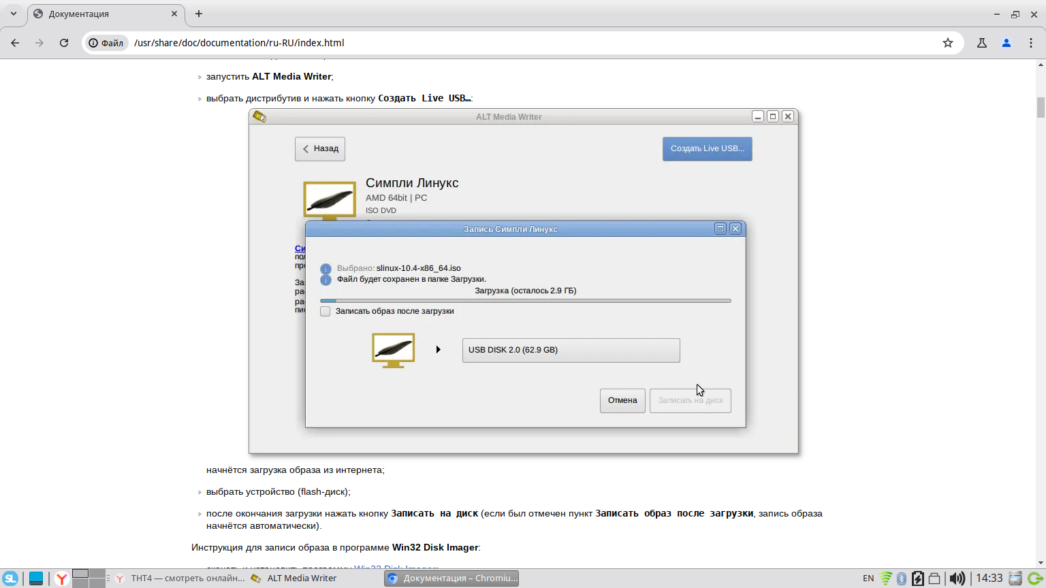Click the tab search dropdown arrow
Image resolution: width=1046 pixels, height=588 pixels.
(14, 14)
